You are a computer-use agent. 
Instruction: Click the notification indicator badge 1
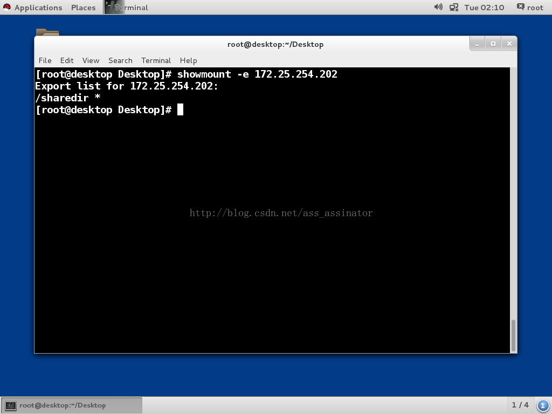(543, 405)
